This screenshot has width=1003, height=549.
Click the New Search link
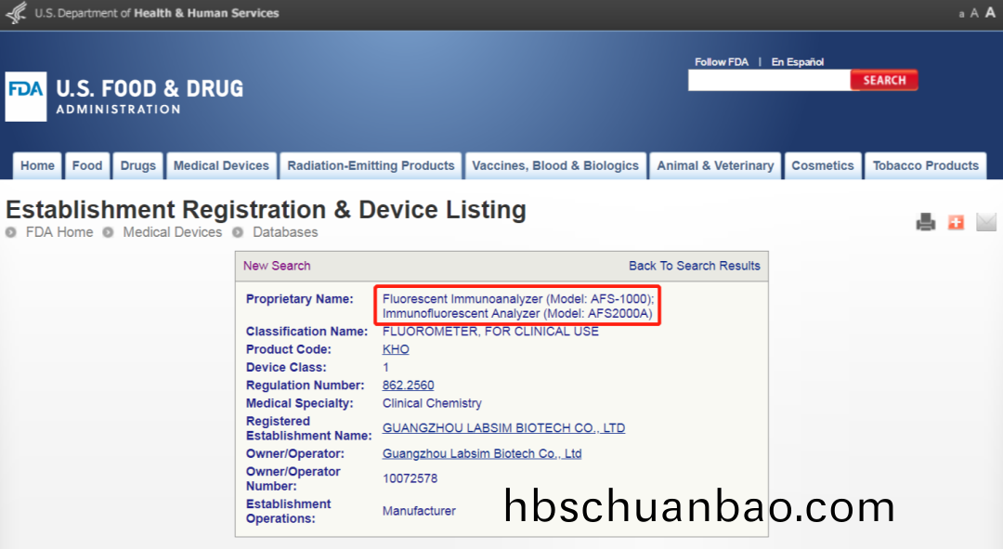coord(277,266)
